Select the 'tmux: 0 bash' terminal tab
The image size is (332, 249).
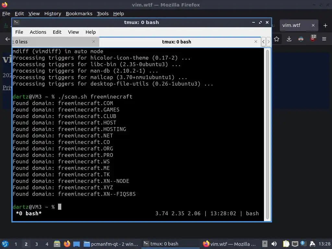click(180, 42)
